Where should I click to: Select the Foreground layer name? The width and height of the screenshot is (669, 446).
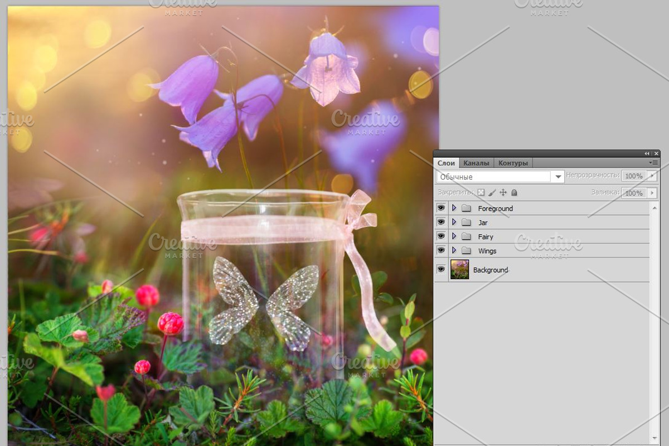(495, 209)
